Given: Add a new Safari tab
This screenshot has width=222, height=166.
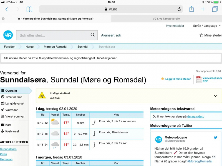Looking at the screenshot, I should [x=203, y=9].
